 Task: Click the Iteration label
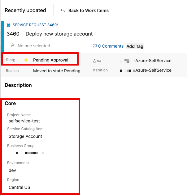(100, 70)
